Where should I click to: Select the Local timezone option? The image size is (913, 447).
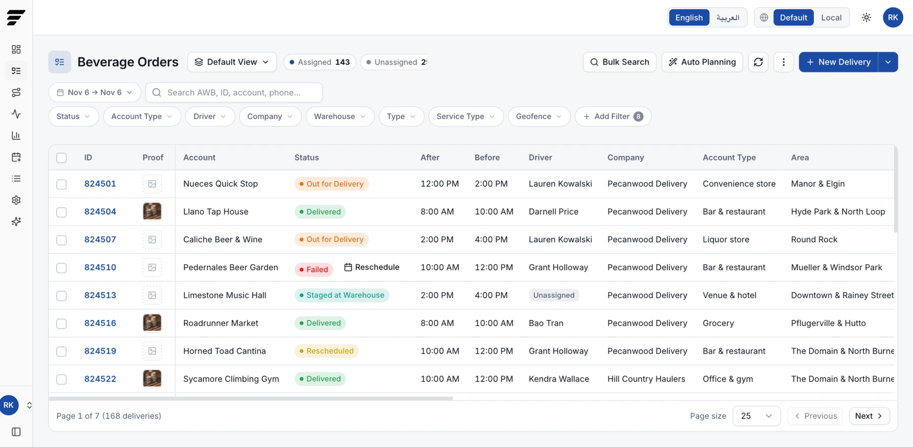[x=831, y=17]
